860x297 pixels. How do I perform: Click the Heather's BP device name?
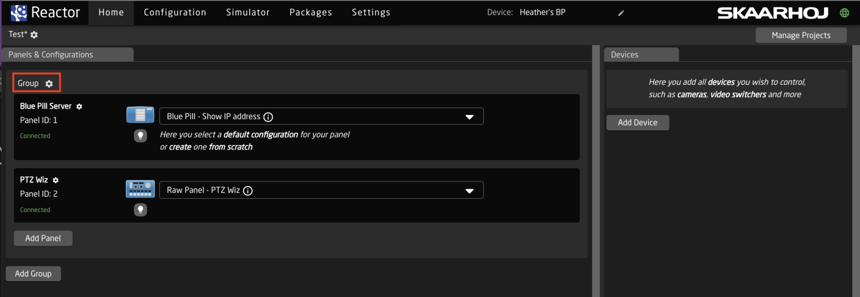click(543, 12)
